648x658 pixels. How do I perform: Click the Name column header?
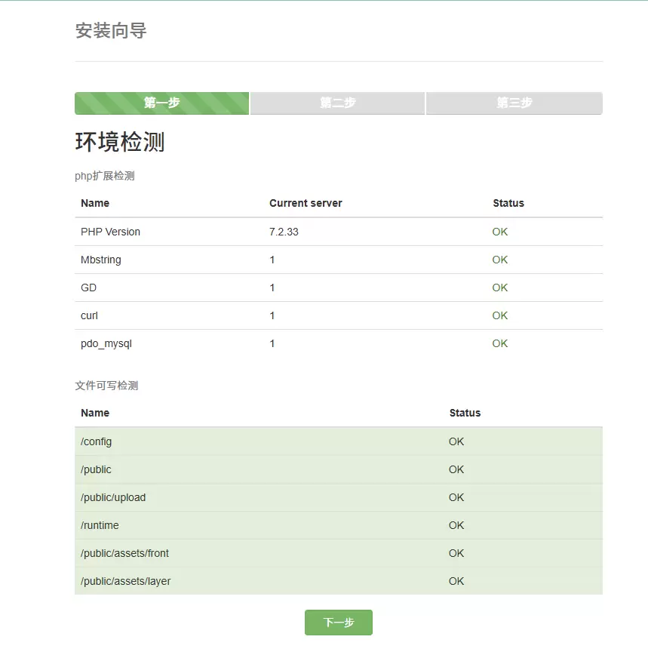pos(94,203)
